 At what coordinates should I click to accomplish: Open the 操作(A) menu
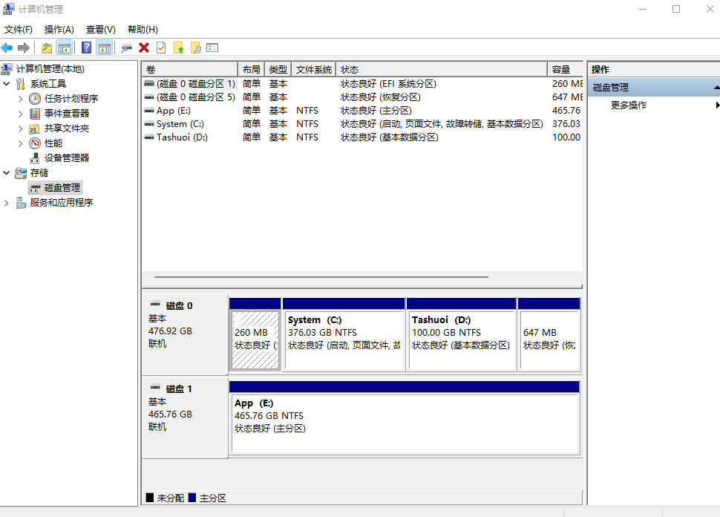(x=59, y=30)
